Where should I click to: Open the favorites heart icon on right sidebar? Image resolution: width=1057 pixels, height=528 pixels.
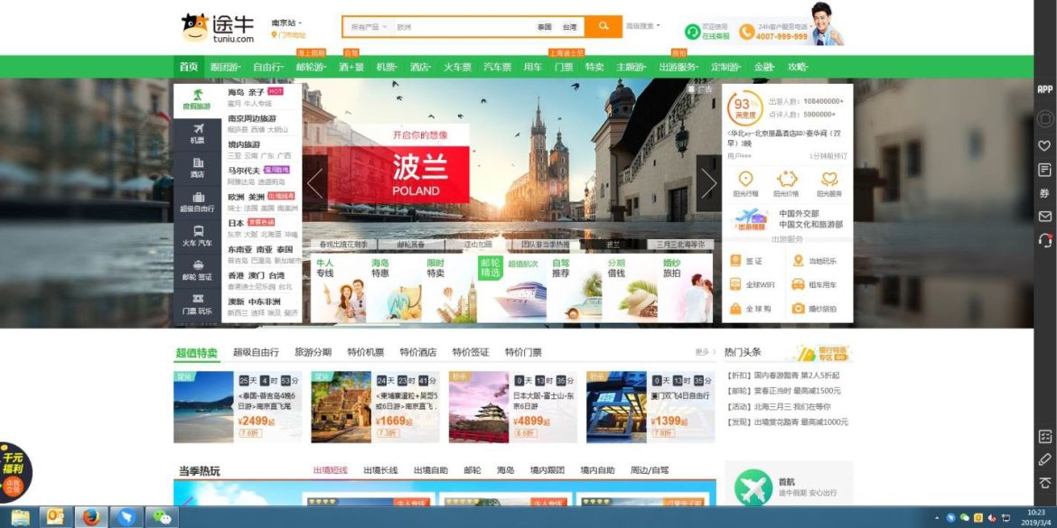point(1044,145)
